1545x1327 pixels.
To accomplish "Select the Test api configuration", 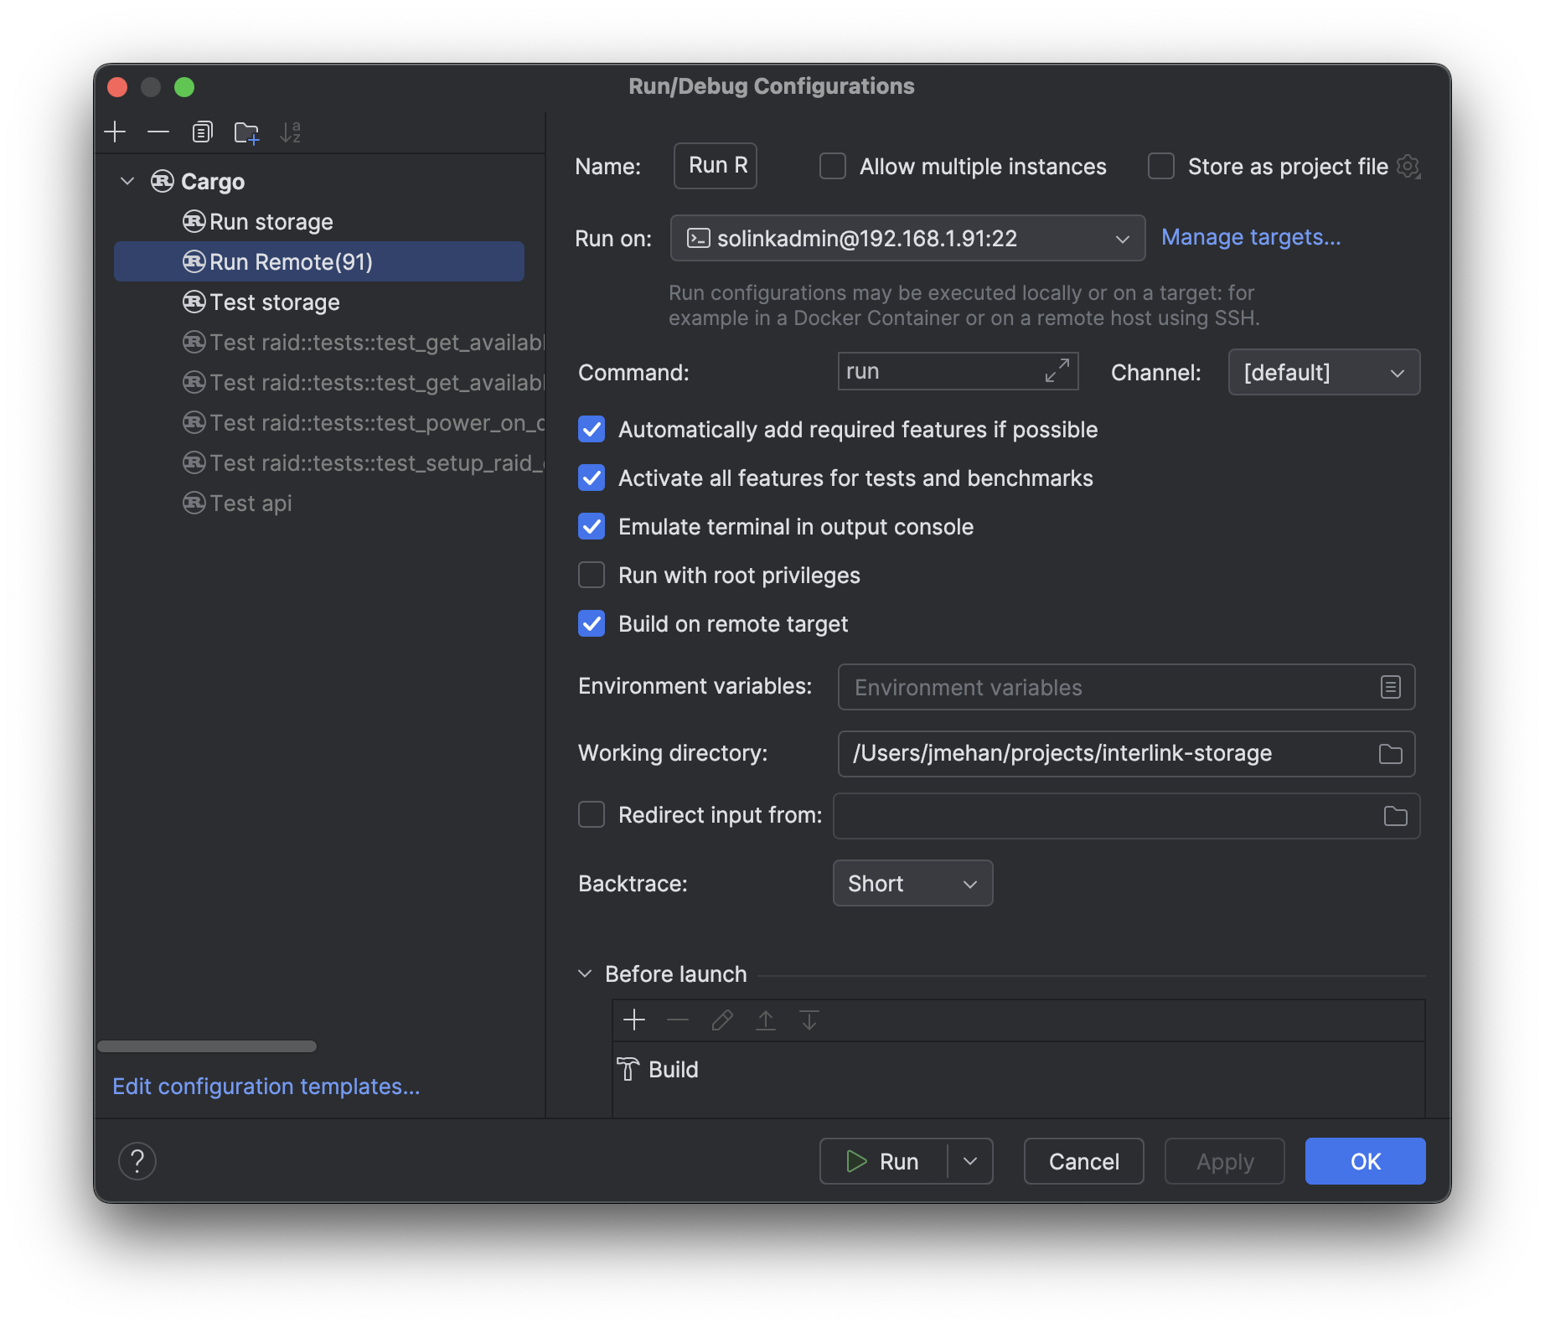I will tap(251, 503).
